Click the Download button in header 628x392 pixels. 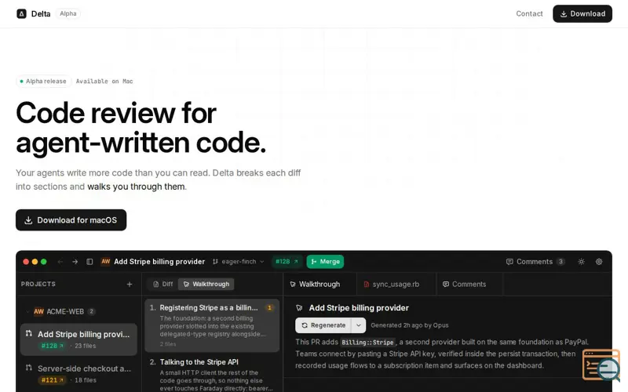582,13
